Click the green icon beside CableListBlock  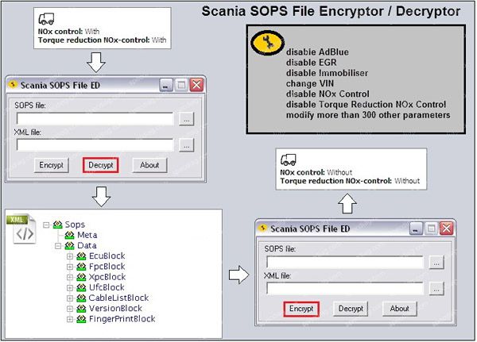pos(81,298)
